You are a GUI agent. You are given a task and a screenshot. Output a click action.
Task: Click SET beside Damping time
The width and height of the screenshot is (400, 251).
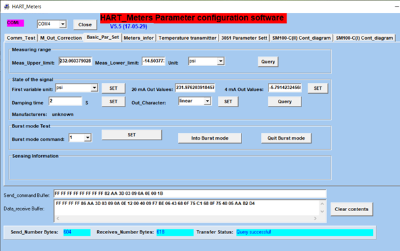[113, 101]
